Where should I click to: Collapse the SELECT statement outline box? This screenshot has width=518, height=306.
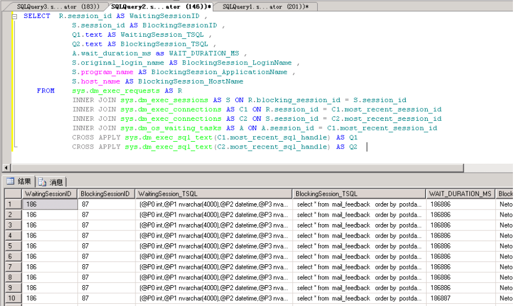(x=15, y=16)
